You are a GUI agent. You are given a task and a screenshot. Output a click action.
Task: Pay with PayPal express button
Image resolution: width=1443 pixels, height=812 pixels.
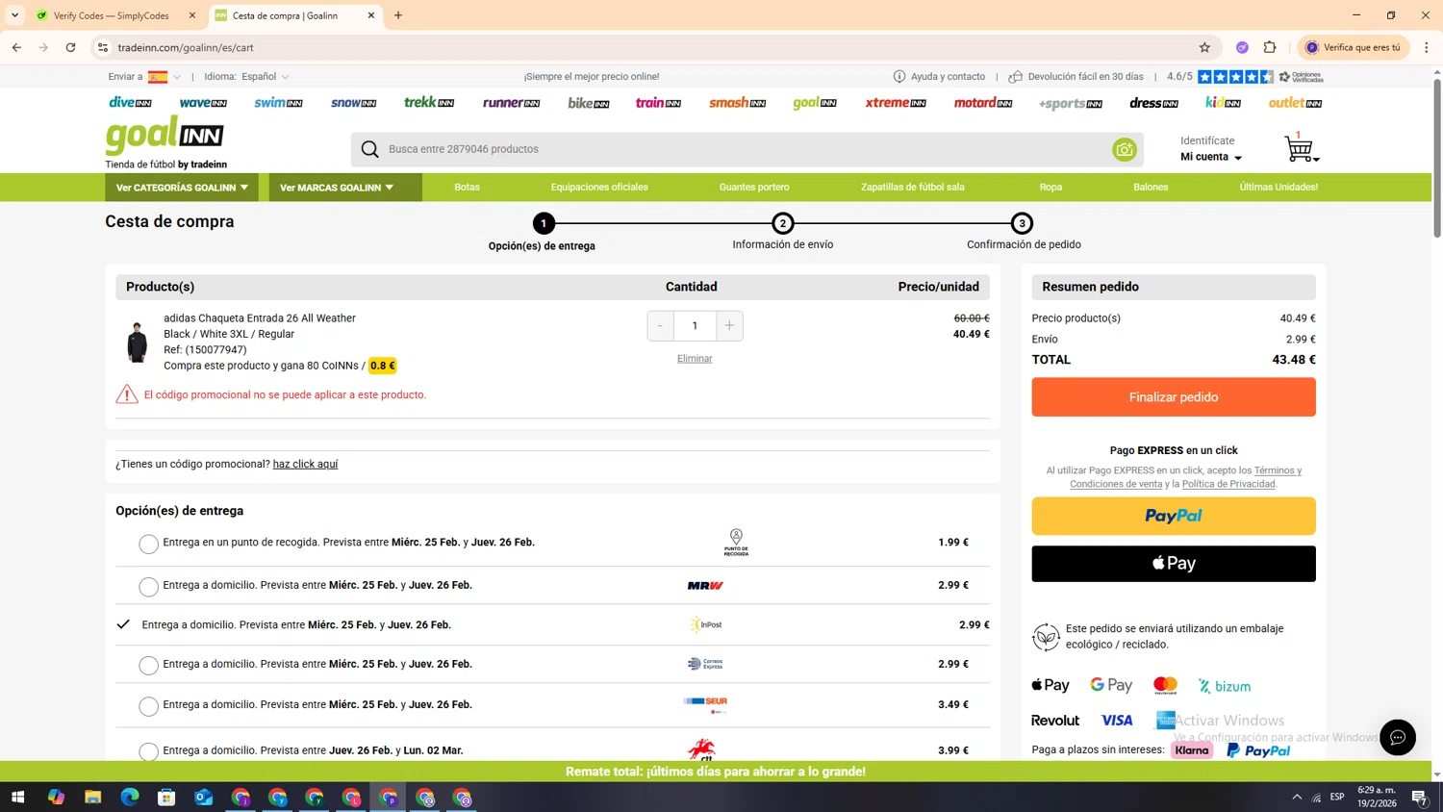pos(1173,516)
